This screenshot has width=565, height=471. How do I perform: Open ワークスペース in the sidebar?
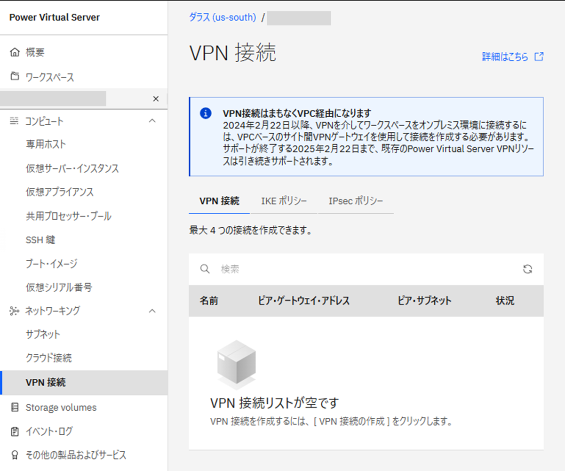(x=50, y=77)
